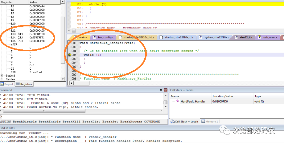This screenshot has height=143, width=284.
Task: Click the Call Stack + Locals tab icon
Action: (172, 122)
